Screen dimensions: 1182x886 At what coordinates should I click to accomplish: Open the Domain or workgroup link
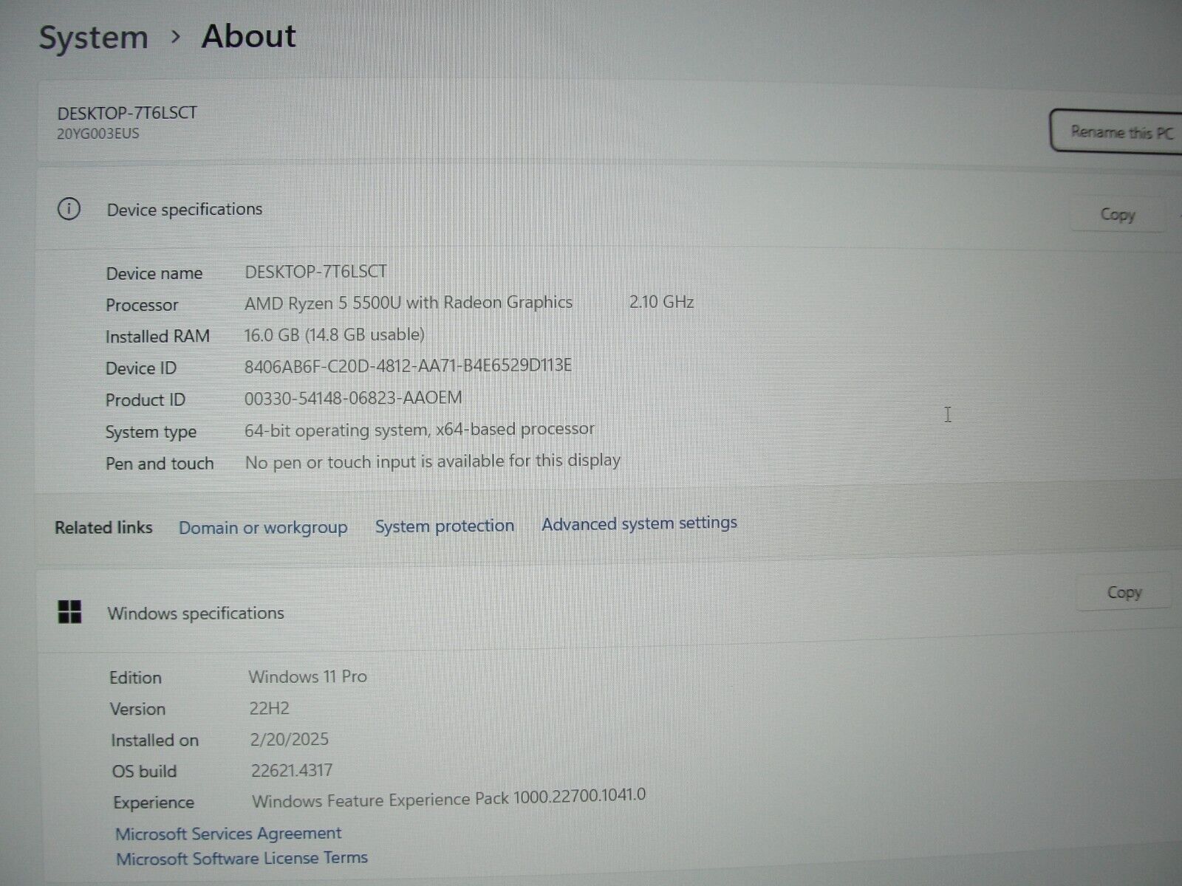click(263, 528)
